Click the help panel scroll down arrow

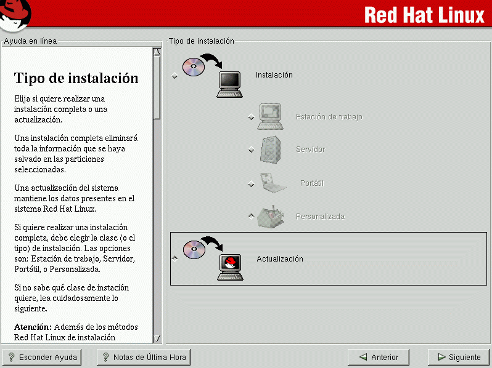point(157,338)
